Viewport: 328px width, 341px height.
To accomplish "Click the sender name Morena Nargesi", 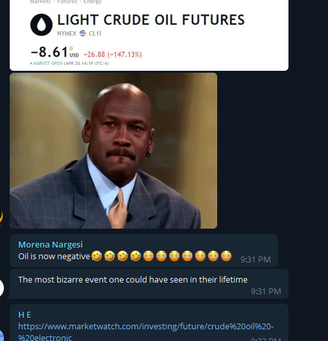I will [x=51, y=244].
